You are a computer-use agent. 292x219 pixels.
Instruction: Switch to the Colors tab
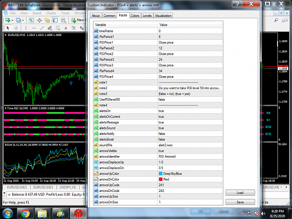(135, 15)
